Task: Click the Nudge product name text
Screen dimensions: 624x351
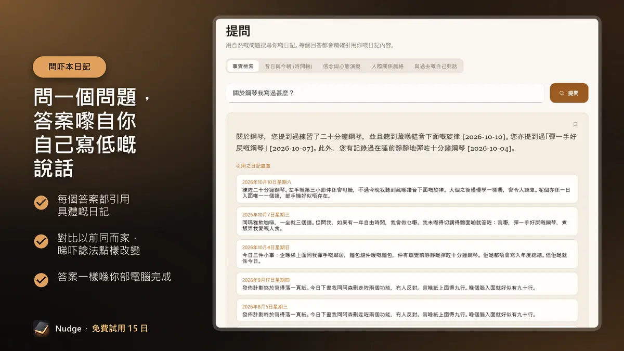Action: click(68, 329)
